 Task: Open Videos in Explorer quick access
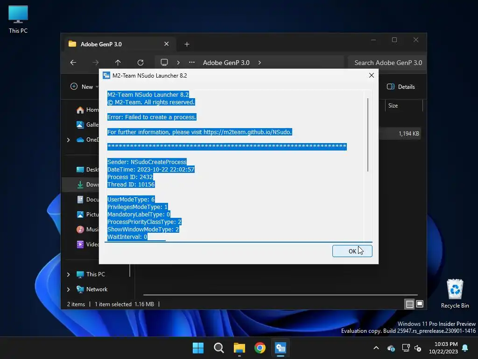87,244
